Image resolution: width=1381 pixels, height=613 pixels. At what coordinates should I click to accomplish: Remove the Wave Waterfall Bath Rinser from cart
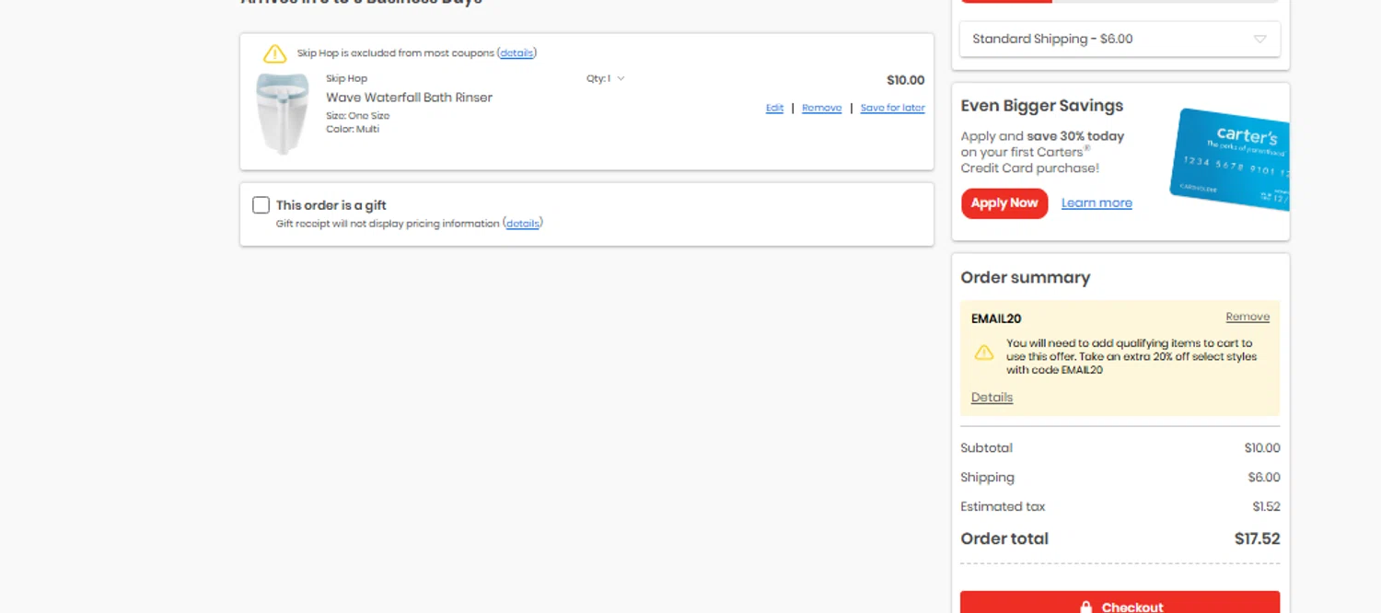(x=821, y=108)
